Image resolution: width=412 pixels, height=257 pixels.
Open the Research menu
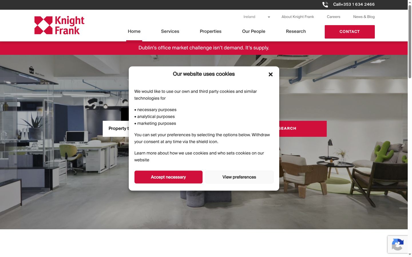point(296,31)
